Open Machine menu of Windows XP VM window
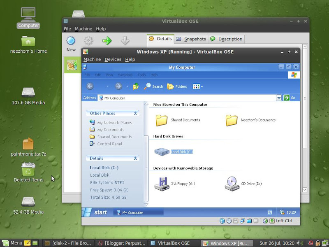This screenshot has width=329, height=247. [x=92, y=59]
